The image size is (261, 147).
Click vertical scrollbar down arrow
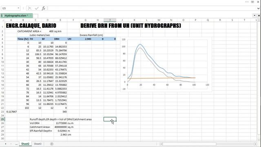click(x=259, y=140)
